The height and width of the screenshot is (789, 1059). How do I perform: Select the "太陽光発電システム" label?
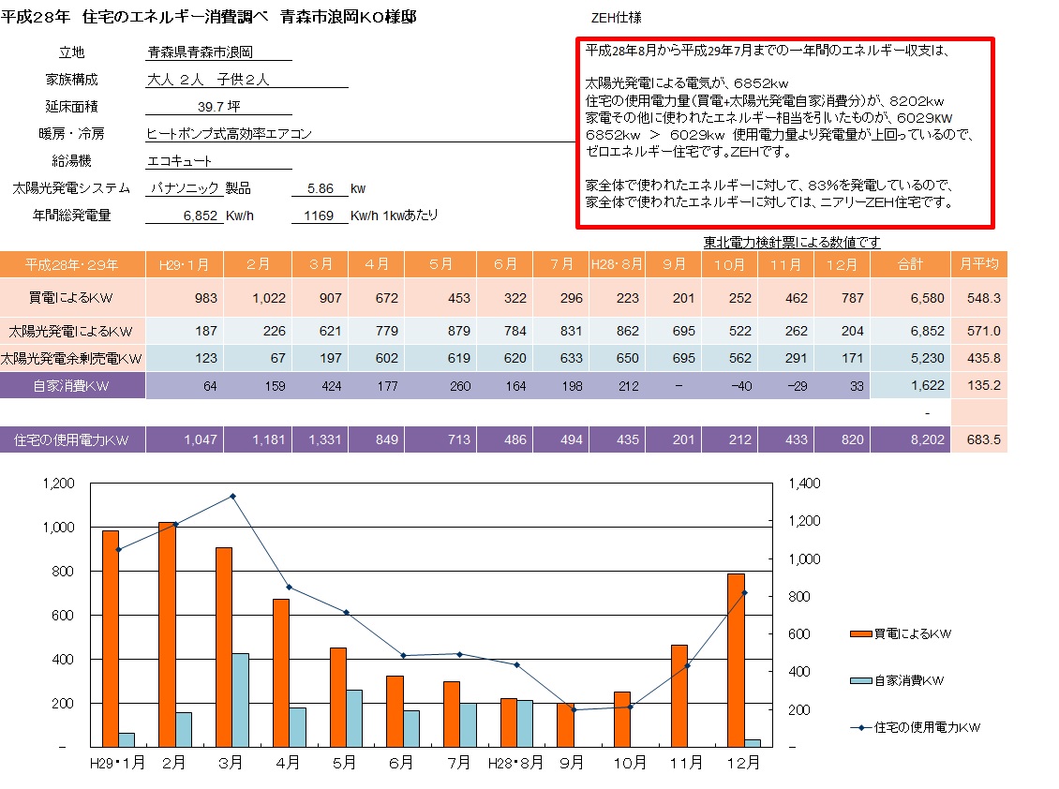(x=71, y=187)
